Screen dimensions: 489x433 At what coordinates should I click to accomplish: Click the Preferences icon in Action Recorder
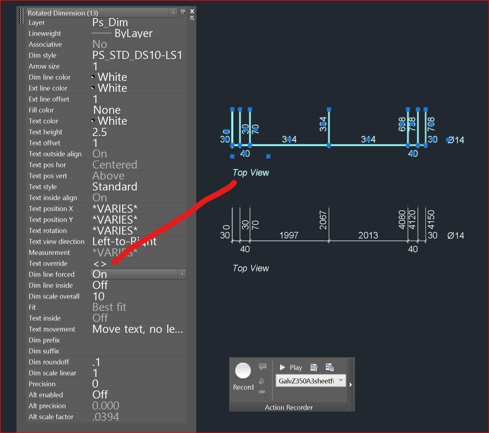point(314,367)
